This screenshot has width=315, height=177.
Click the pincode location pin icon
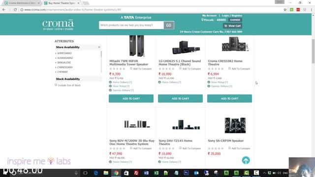[x=202, y=20]
